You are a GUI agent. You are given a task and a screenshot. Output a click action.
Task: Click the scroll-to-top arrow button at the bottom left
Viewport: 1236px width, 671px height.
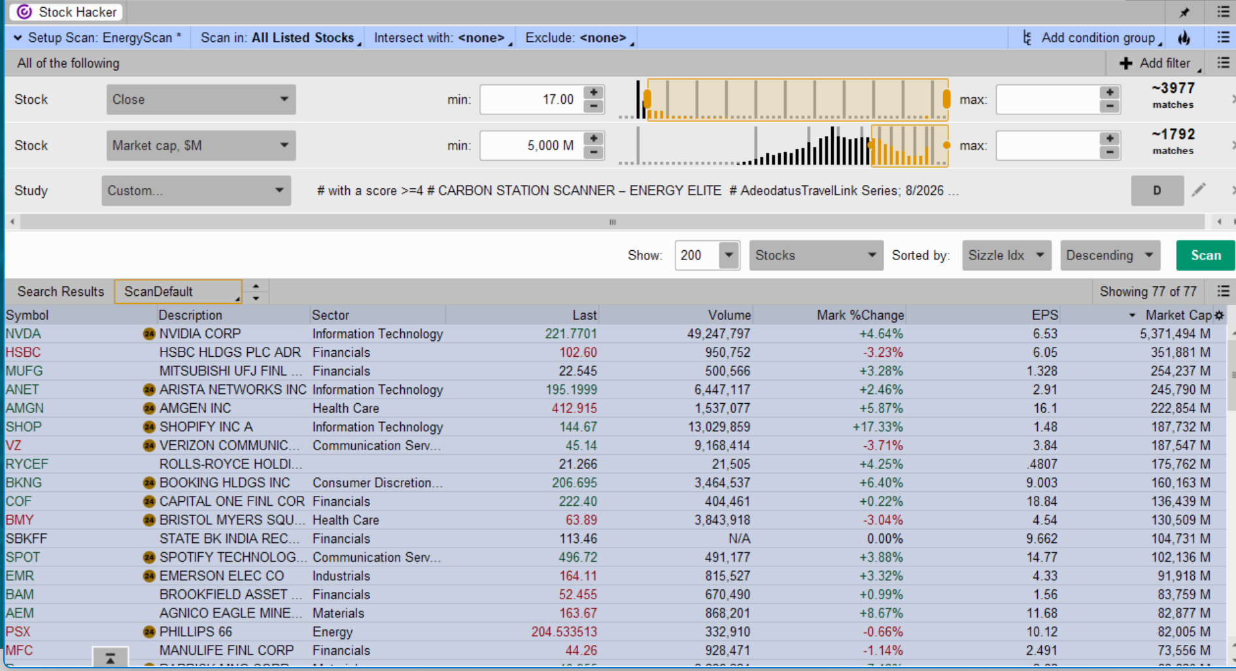[111, 657]
